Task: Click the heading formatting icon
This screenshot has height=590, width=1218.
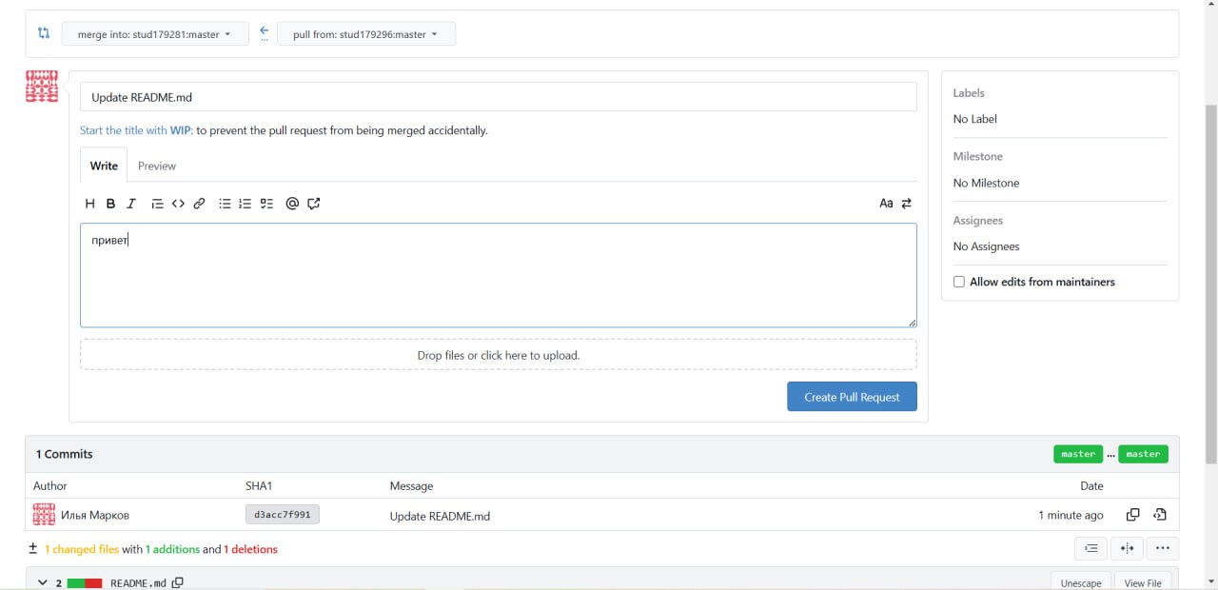Action: 89,204
